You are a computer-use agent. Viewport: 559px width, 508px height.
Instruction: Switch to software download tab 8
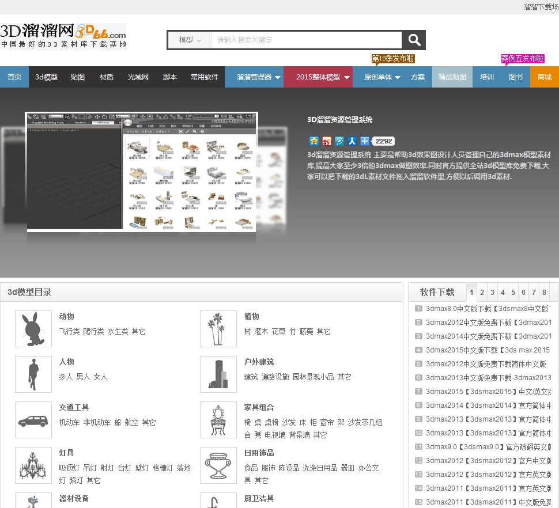tap(544, 293)
